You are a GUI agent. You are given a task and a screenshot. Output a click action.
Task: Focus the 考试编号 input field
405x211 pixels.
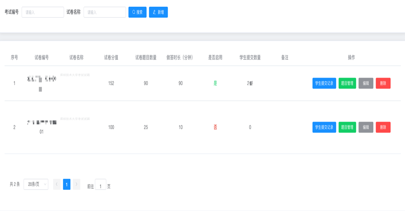point(43,12)
